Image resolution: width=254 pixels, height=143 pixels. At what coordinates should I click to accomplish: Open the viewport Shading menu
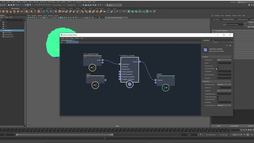[34, 16]
